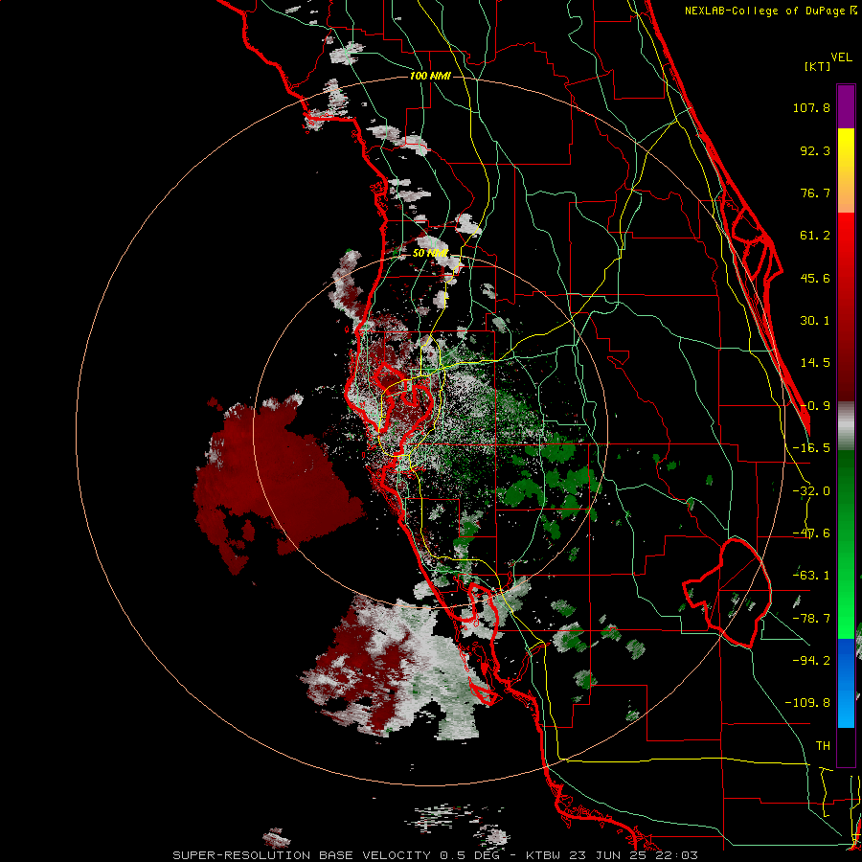Click the TH legend label
Viewport: 862px width, 862px height.
click(823, 745)
